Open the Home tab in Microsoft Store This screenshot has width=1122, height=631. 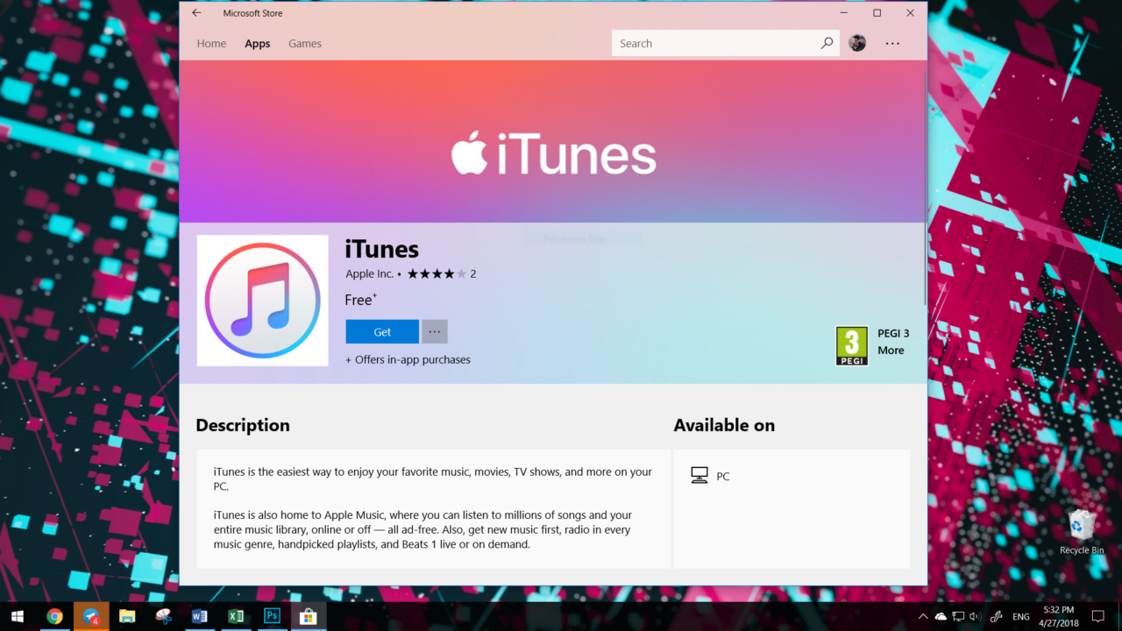pos(211,44)
